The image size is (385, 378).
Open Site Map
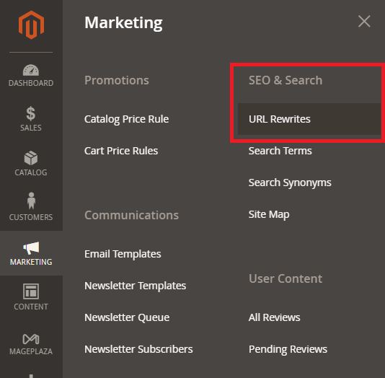[269, 215]
